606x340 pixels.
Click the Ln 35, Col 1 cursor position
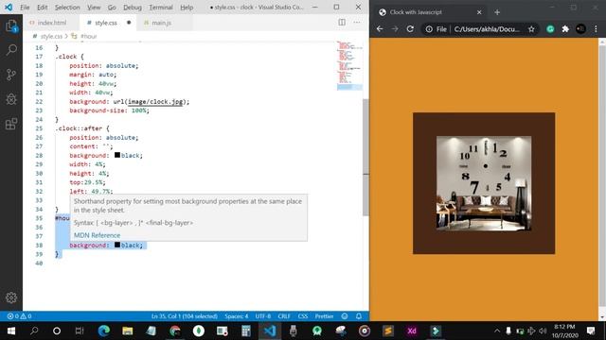tap(185, 316)
